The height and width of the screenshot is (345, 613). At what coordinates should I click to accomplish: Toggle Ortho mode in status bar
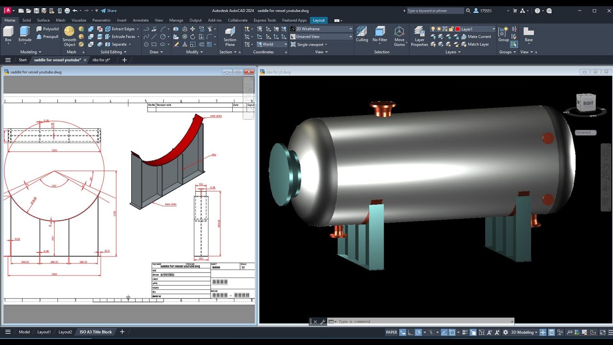pos(410,332)
